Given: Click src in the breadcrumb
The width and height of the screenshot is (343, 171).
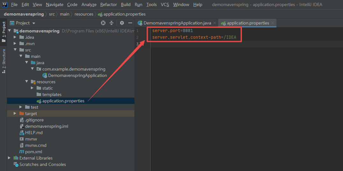Looking at the screenshot, I should 52,14.
